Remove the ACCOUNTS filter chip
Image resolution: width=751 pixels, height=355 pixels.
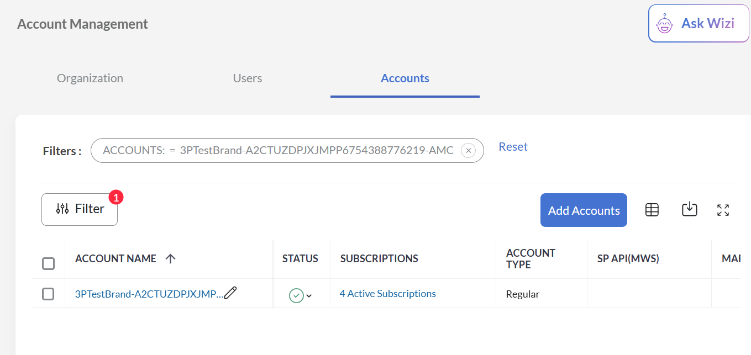click(468, 150)
